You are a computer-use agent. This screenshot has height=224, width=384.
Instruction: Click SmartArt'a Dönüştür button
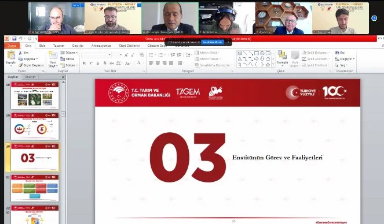(214, 65)
